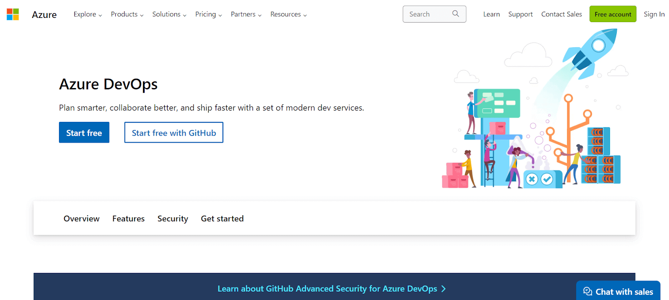Click the Microsoft logo icon
This screenshot has height=300, width=669.
click(13, 14)
